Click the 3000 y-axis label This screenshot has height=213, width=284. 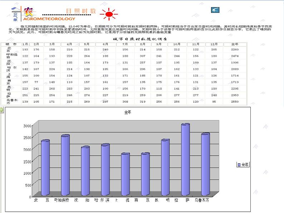pos(27,126)
